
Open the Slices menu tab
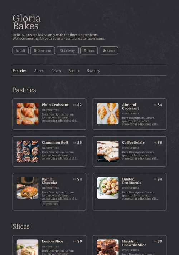[39, 71]
